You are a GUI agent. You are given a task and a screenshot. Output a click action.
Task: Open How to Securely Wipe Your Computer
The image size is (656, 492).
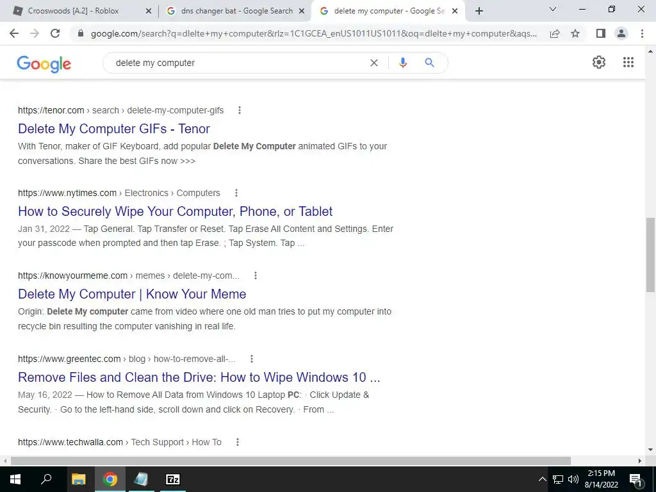point(176,211)
